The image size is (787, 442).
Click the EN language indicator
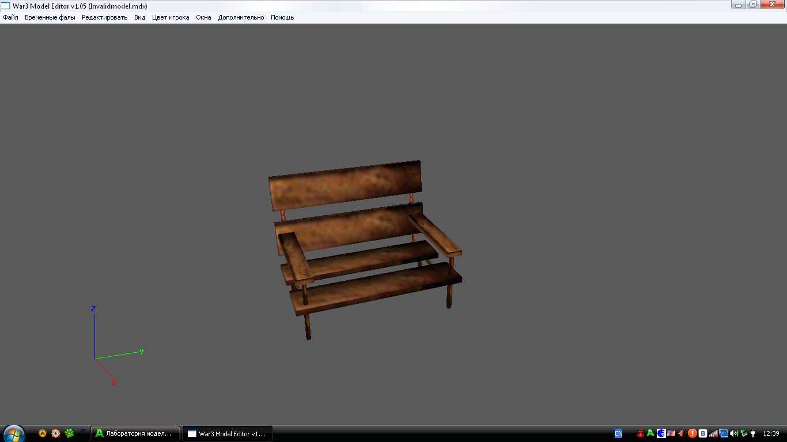(x=618, y=433)
